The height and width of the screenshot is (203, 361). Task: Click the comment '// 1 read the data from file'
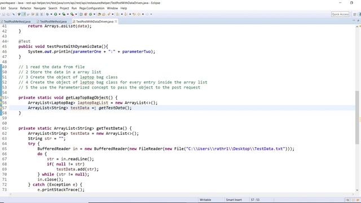tap(51, 67)
